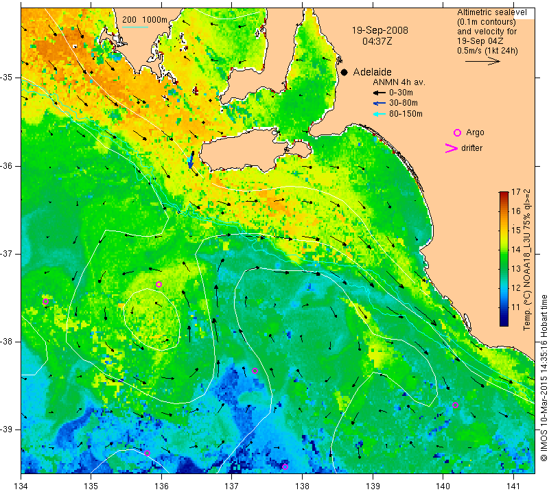This screenshot has width=549, height=494.
Task: Click the Adelaide label text
Action: [372, 72]
